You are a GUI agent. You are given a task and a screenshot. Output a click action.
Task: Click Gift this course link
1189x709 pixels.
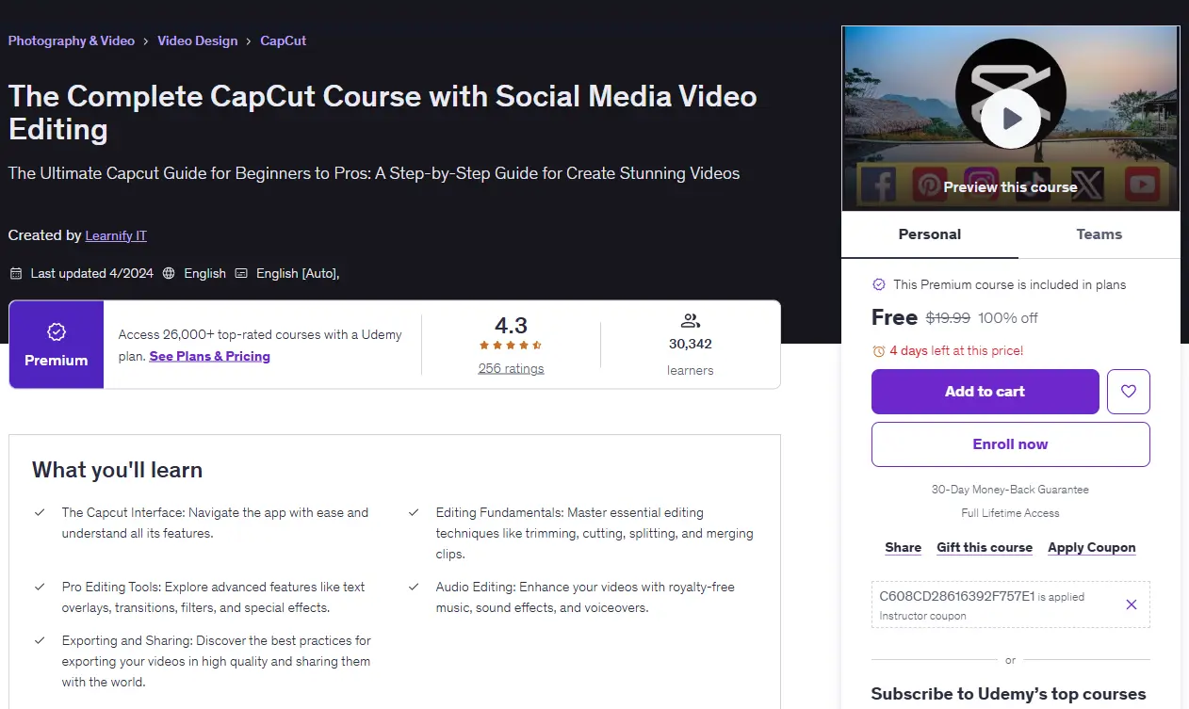point(985,547)
